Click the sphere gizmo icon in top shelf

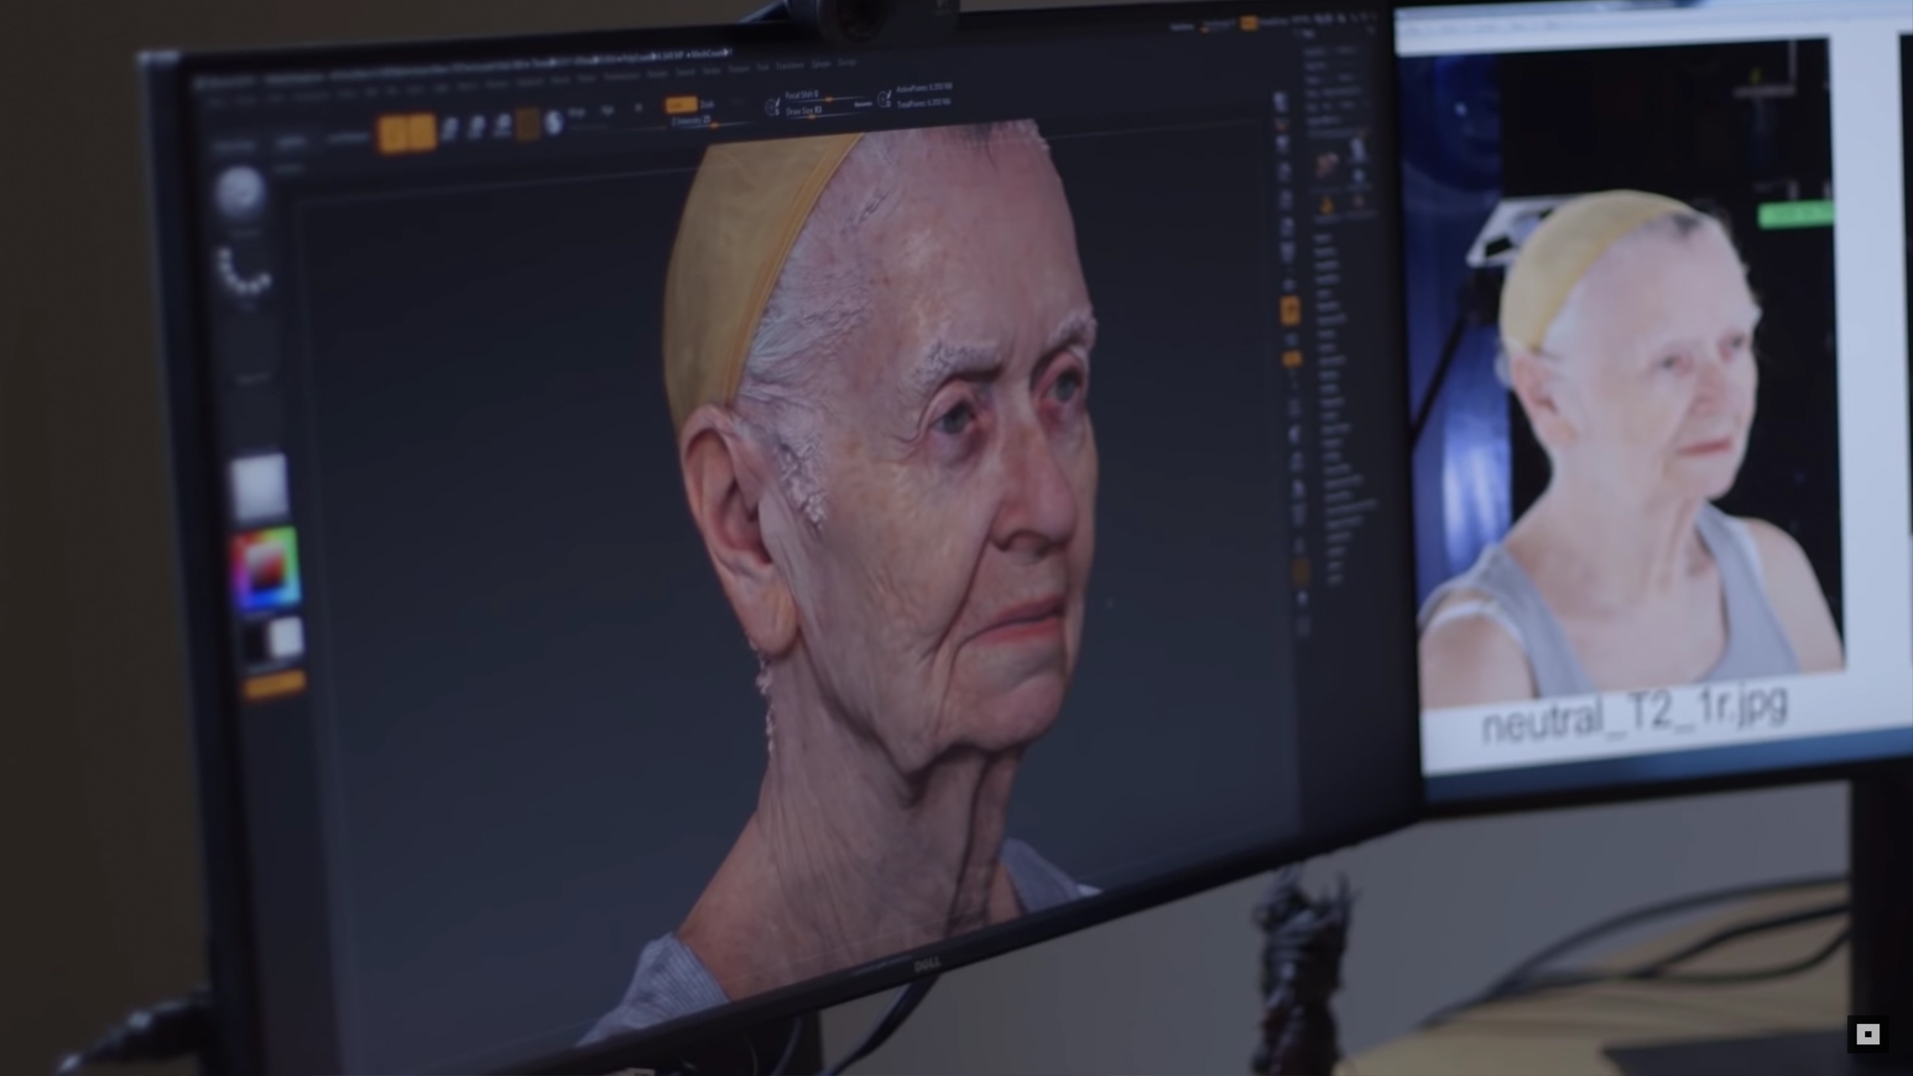tap(554, 123)
